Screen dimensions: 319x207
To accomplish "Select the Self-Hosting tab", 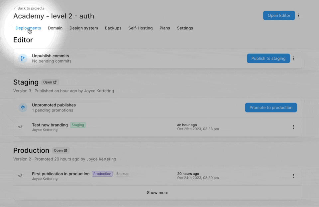I will (x=141, y=28).
